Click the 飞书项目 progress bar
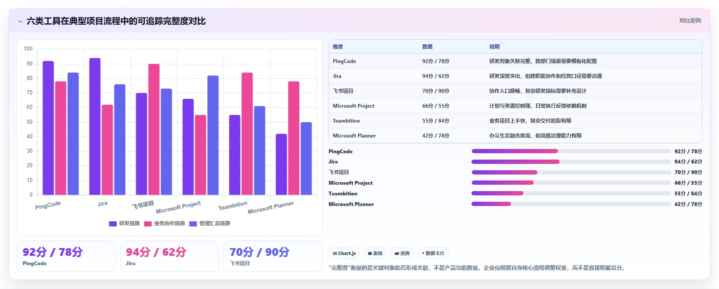The width and height of the screenshot is (719, 289). [x=571, y=172]
